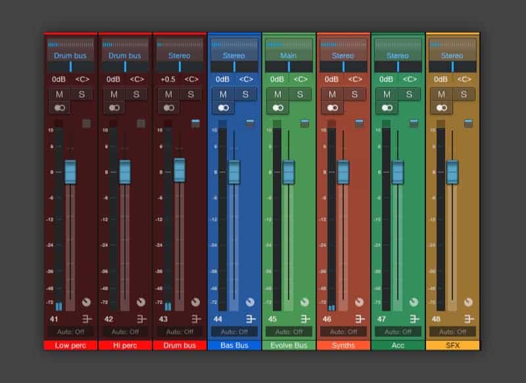This screenshot has width=526, height=383.
Task: Click the routing icon beside track number 47
Action: [x=414, y=319]
